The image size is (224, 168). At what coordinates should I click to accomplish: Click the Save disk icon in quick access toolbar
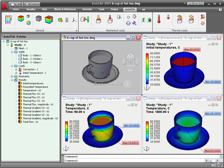click(x=22, y=4)
